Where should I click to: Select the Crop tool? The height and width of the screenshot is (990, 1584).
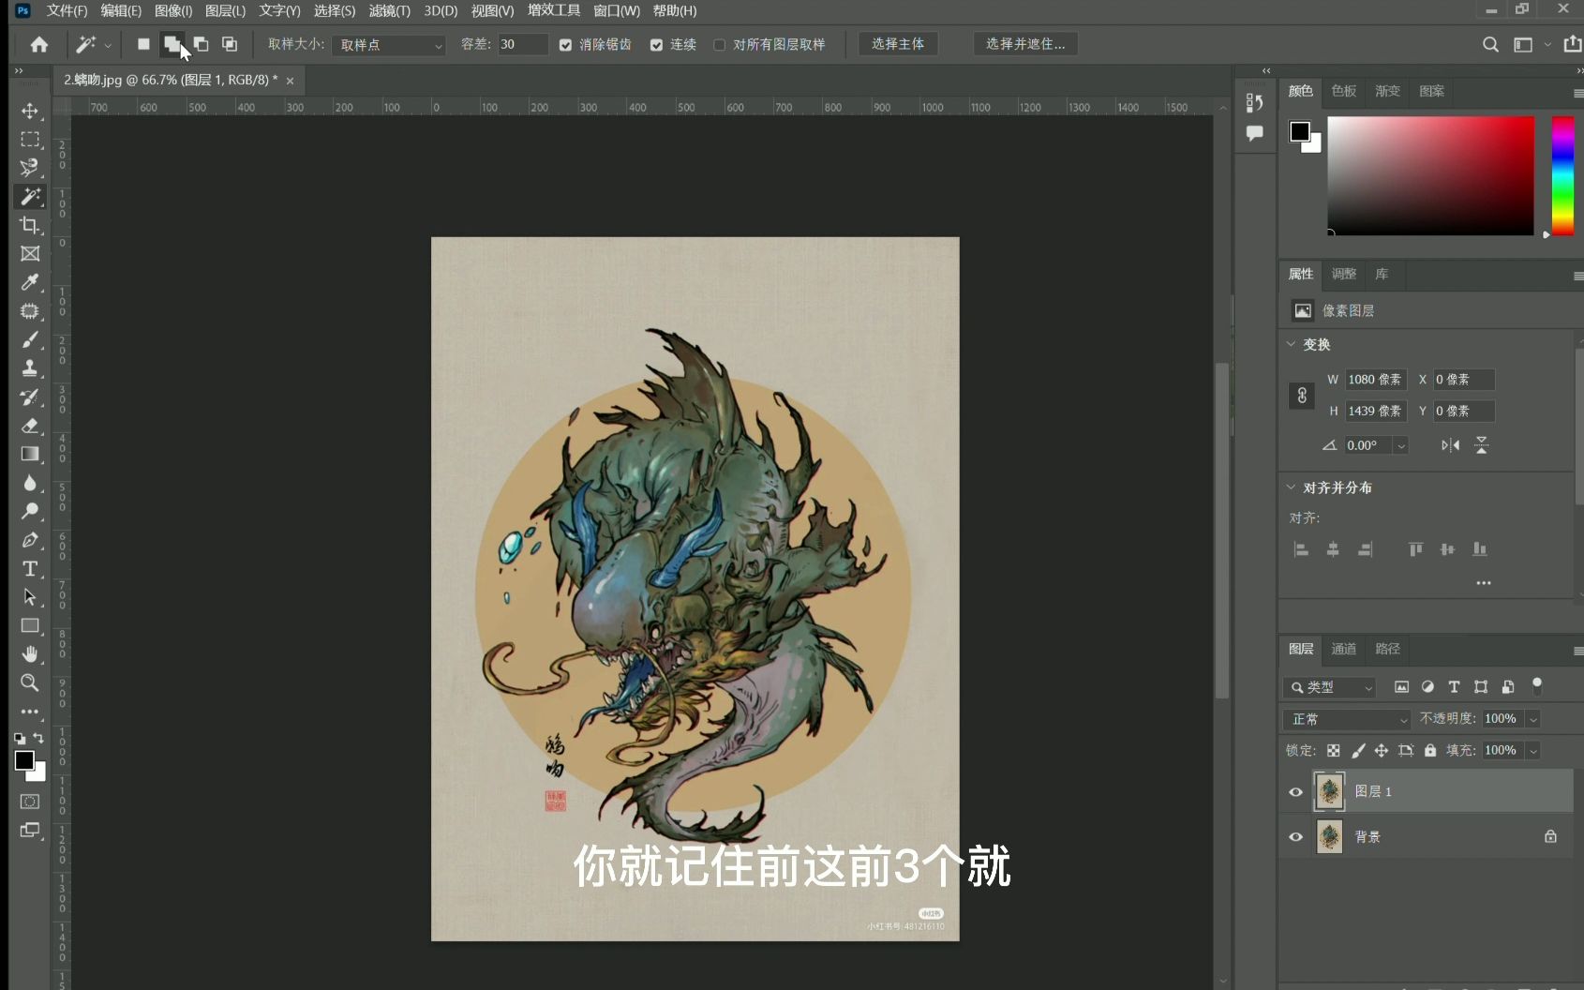[x=30, y=225]
